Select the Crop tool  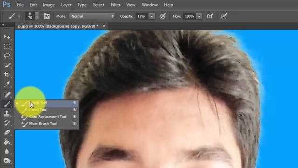(x=7, y=75)
